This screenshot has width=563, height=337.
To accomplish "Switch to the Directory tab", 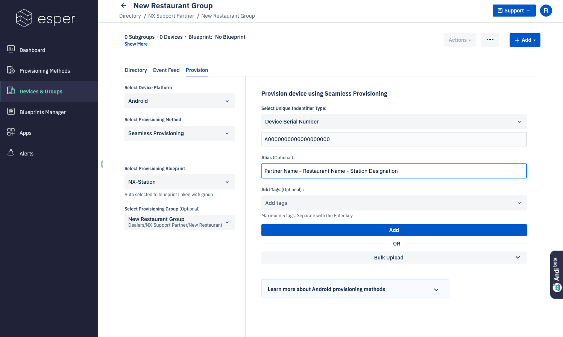I will [x=136, y=70].
